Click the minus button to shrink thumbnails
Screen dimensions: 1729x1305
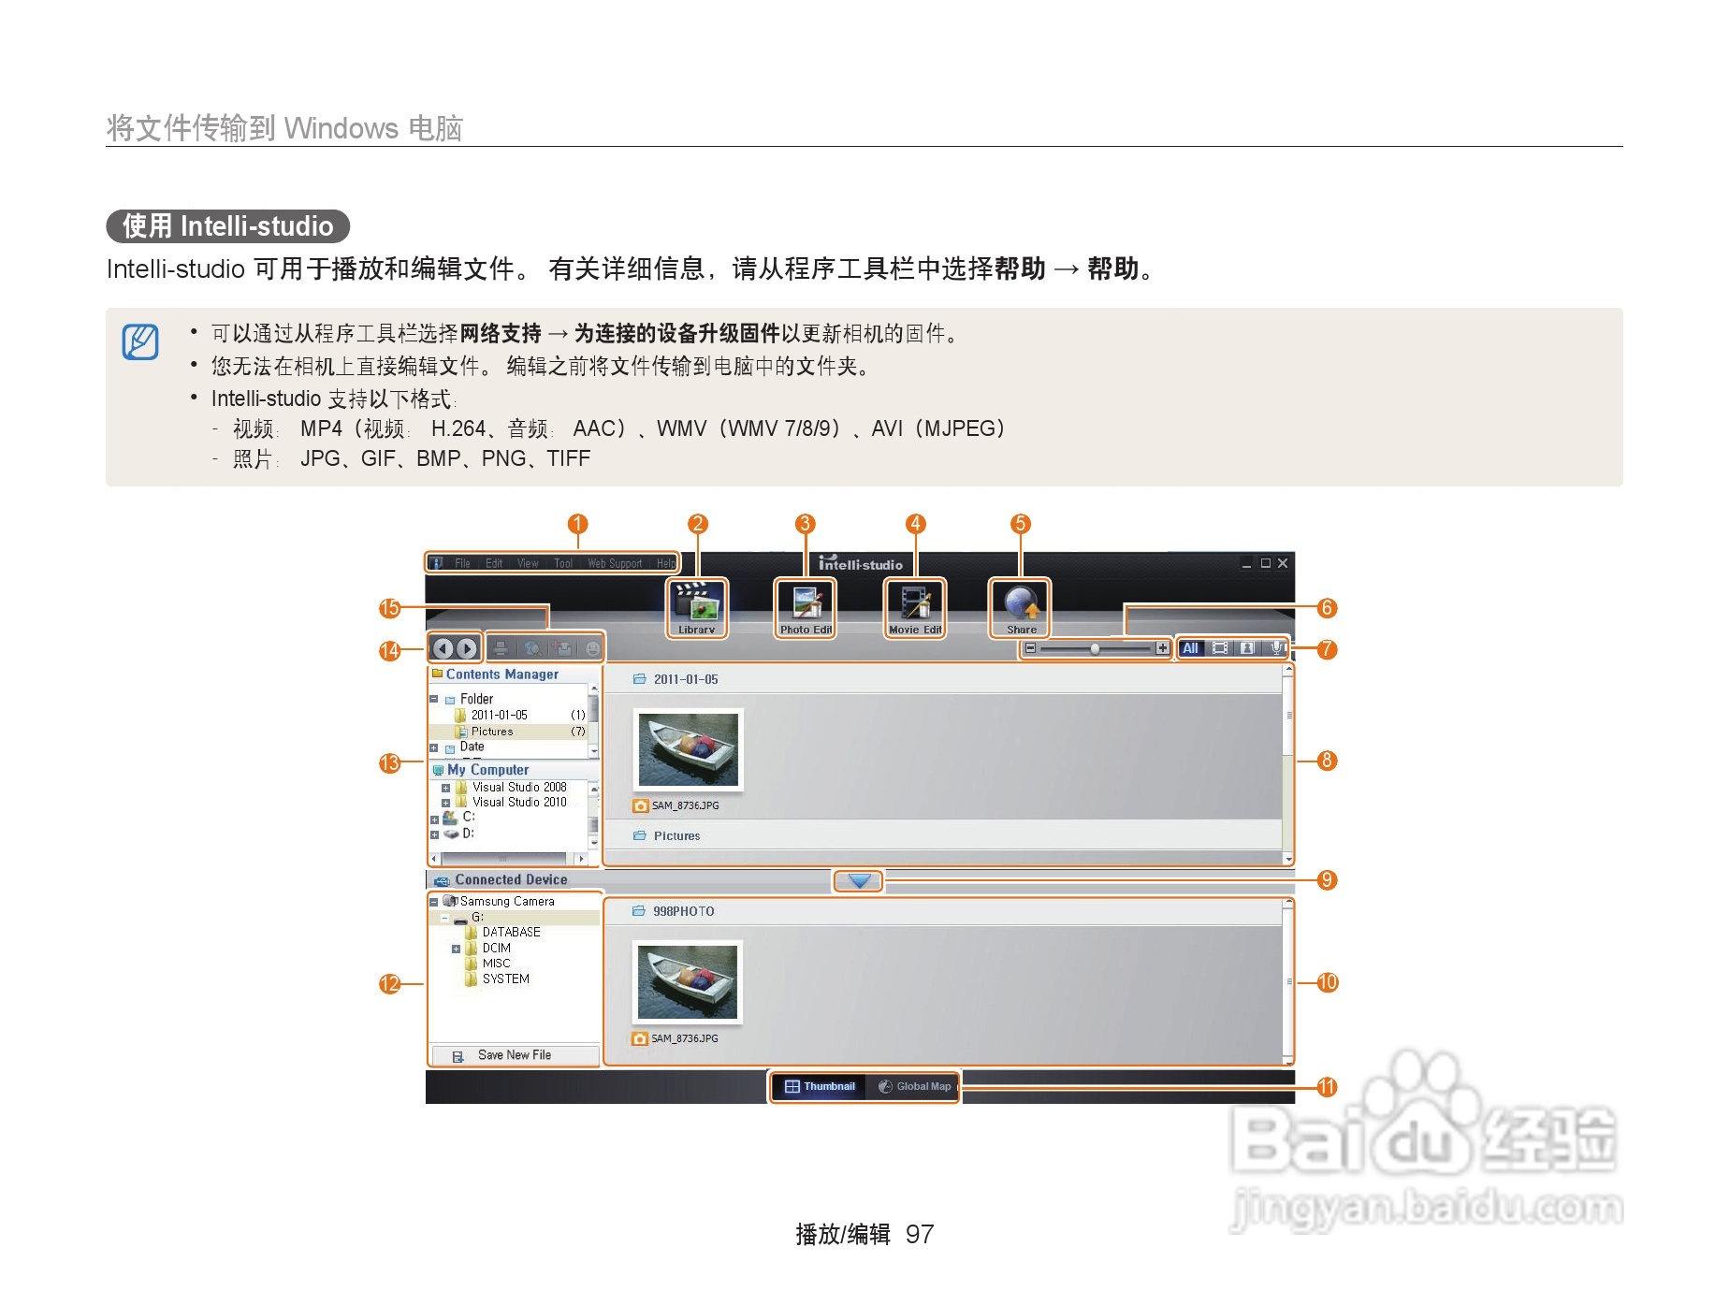coord(1030,648)
